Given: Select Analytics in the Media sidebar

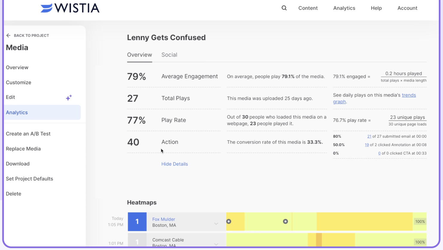Looking at the screenshot, I should (43, 112).
